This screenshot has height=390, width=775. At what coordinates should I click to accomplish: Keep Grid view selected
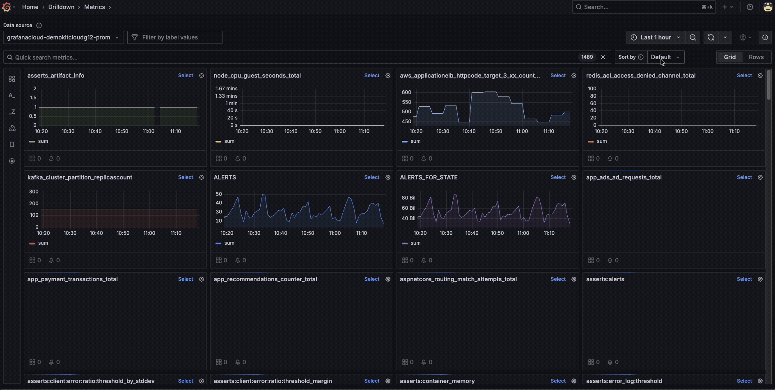click(x=730, y=57)
